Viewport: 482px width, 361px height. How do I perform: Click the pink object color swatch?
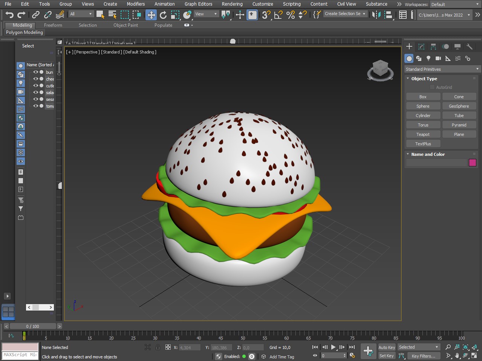[x=472, y=163]
